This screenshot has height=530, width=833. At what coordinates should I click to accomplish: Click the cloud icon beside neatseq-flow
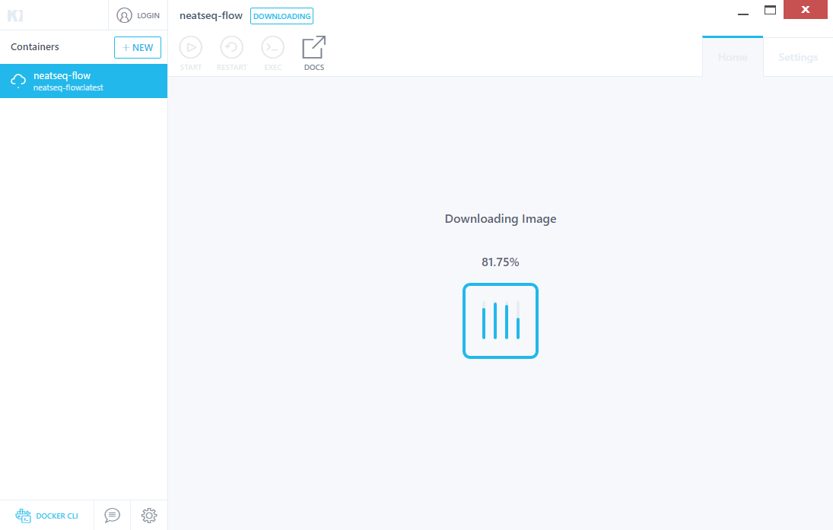(18, 81)
